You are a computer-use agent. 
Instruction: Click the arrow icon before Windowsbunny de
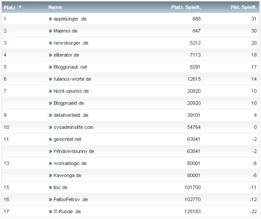50,151
